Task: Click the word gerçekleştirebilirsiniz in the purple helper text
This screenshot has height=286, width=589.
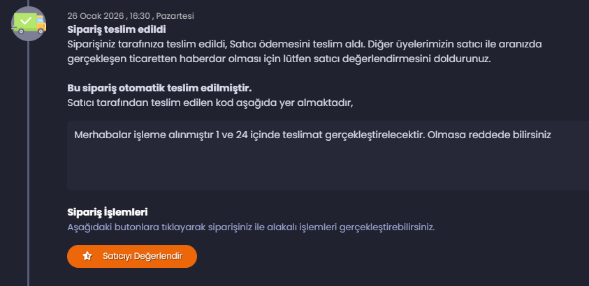Action: pyautogui.click(x=387, y=227)
